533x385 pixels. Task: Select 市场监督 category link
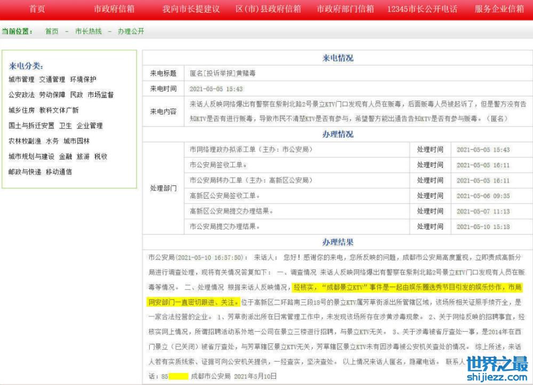click(101, 95)
